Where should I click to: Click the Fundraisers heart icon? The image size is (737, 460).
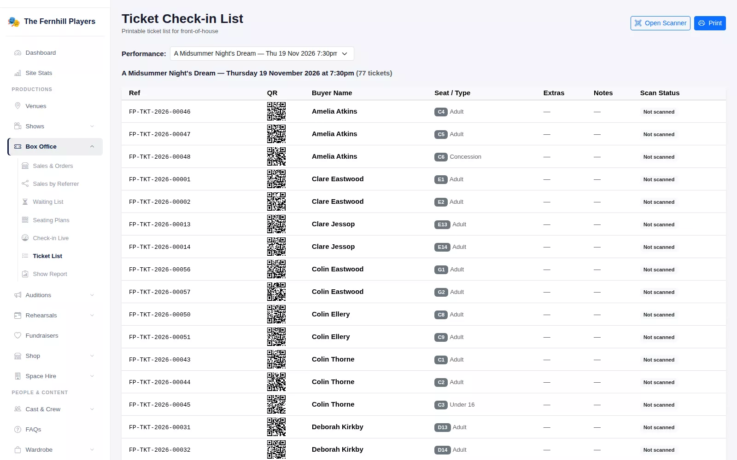(x=18, y=336)
